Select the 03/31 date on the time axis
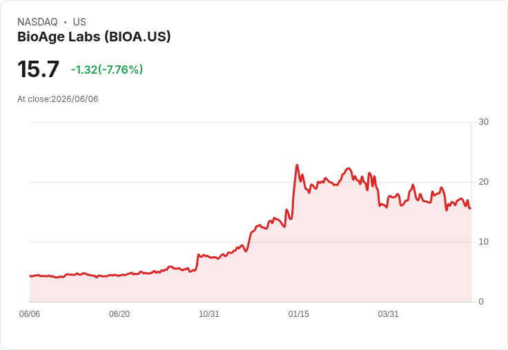Image resolution: width=508 pixels, height=350 pixels. 388,314
